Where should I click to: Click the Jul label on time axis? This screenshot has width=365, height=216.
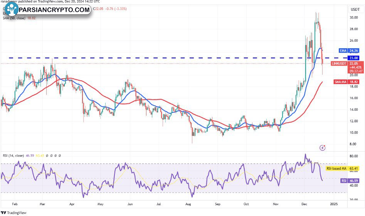(158, 204)
